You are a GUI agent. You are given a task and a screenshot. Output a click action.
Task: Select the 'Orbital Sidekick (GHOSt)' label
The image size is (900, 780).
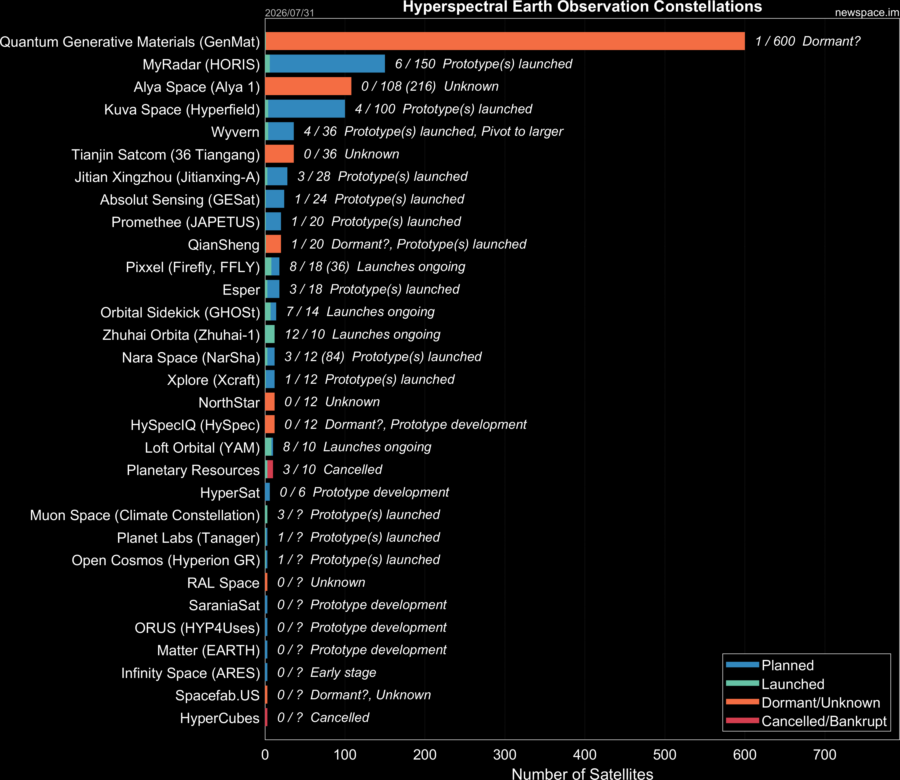pyautogui.click(x=180, y=312)
